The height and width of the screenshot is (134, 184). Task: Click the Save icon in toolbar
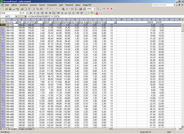pyautogui.click(x=10, y=9)
